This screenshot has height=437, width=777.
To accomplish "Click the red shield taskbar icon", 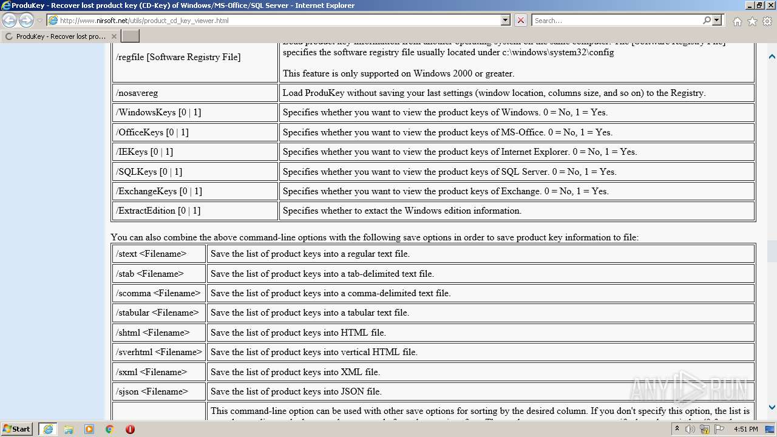I will (130, 429).
